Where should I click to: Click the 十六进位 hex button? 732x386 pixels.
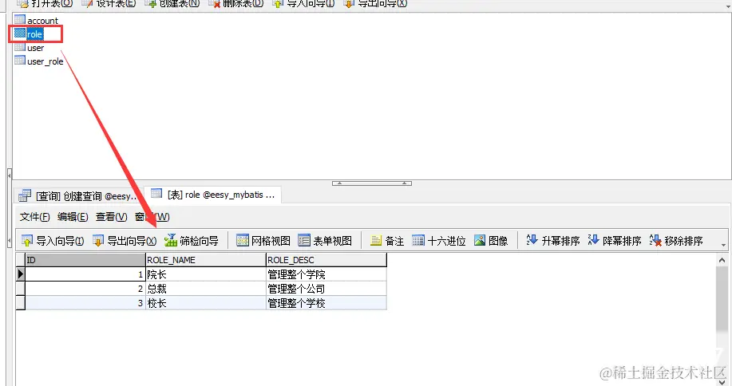pyautogui.click(x=439, y=241)
